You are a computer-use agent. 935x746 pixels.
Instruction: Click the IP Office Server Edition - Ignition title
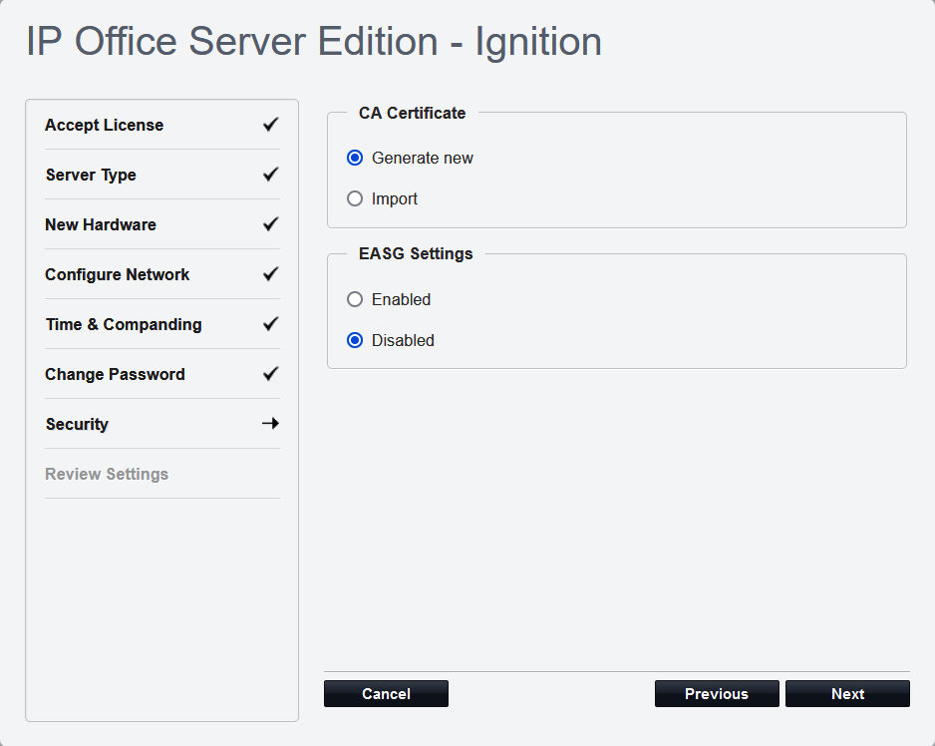point(314,42)
